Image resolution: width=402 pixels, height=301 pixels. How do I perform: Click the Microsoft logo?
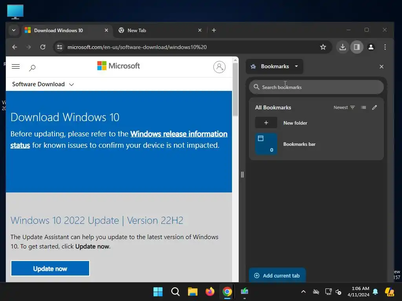tap(119, 66)
